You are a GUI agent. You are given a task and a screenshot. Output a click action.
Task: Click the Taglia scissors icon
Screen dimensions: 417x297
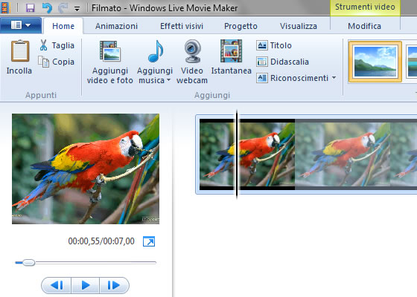click(43, 45)
